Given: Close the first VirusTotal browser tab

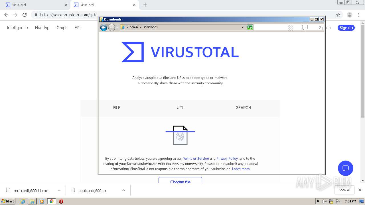Looking at the screenshot, I should click(66, 5).
